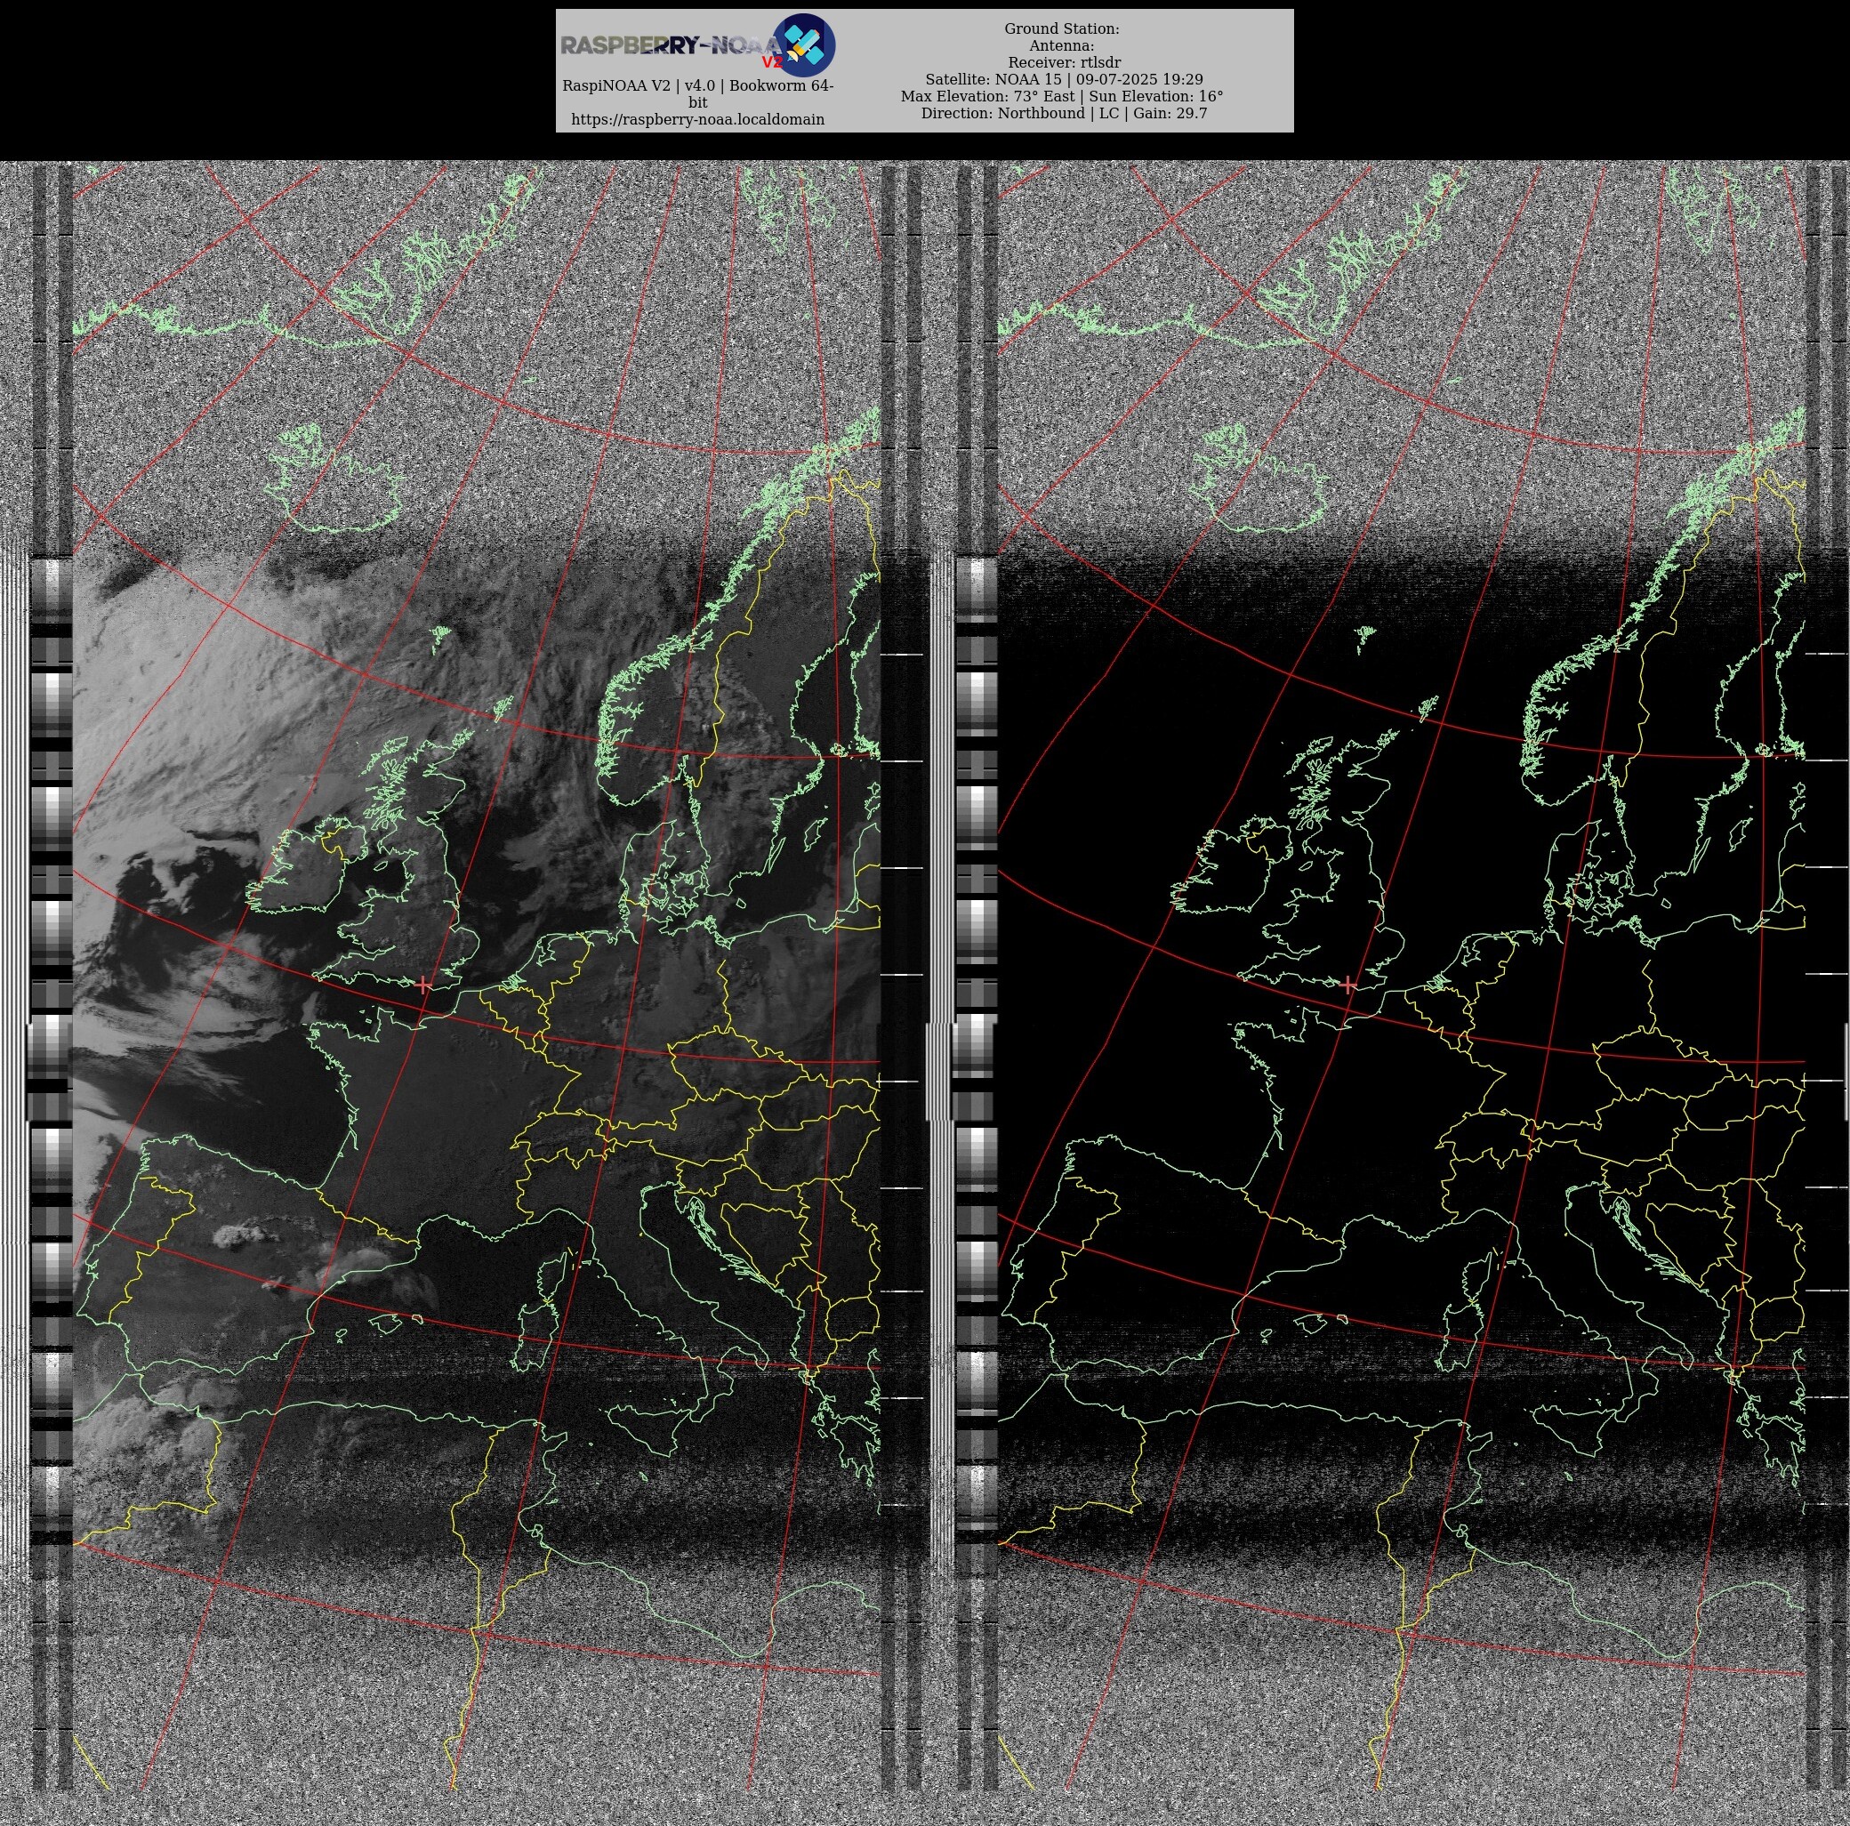Click the left channel image with visible clouds
Viewport: 1850px width, 1826px height.
click(476, 977)
